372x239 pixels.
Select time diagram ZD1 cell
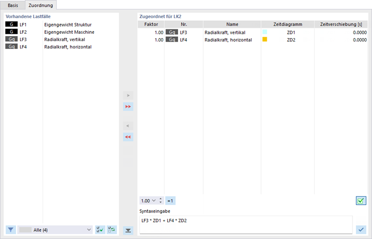[291, 32]
